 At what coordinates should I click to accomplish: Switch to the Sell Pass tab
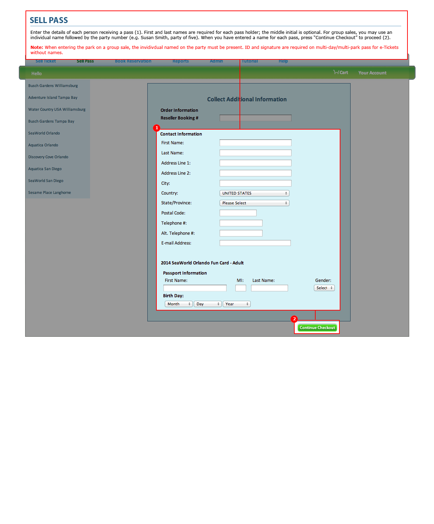(85, 61)
